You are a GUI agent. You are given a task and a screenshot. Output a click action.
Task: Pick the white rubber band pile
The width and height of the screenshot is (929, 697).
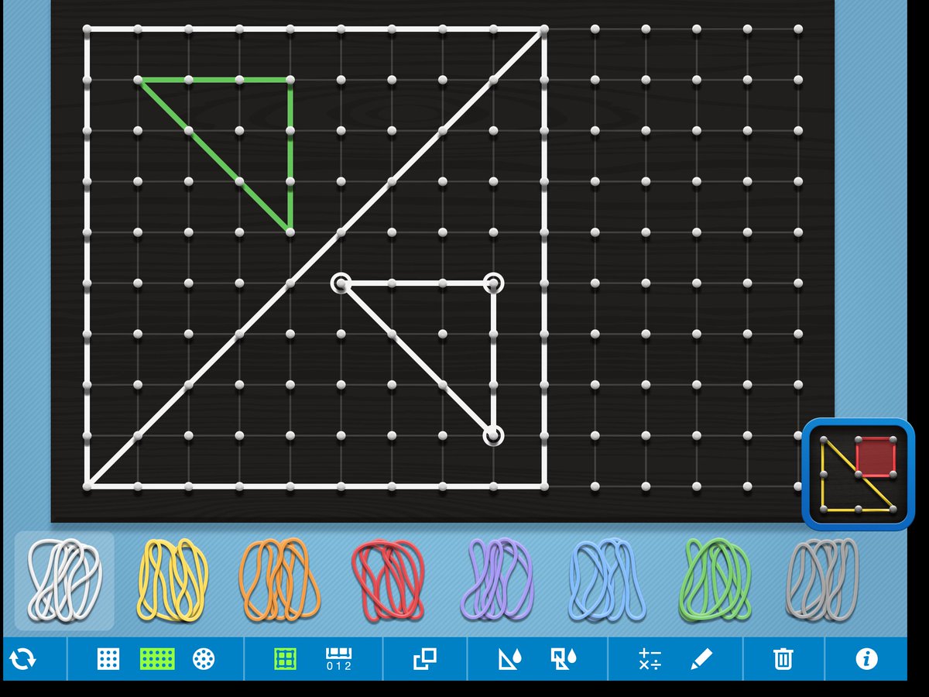(x=64, y=581)
